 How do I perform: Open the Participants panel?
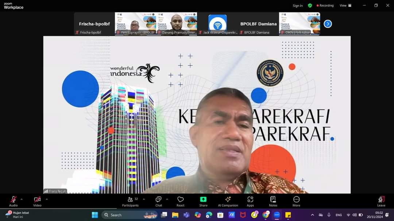point(130,201)
